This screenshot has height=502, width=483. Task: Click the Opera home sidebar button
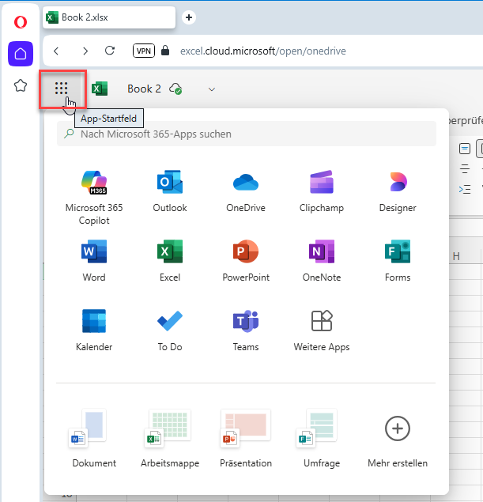21,54
